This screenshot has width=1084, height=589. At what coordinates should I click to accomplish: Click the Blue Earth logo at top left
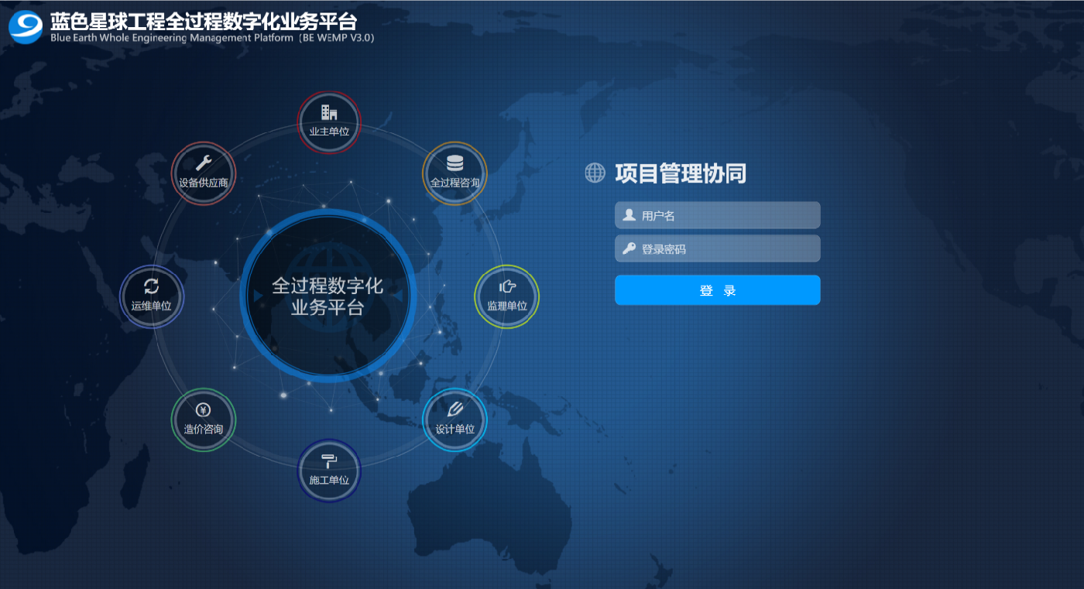tap(26, 26)
